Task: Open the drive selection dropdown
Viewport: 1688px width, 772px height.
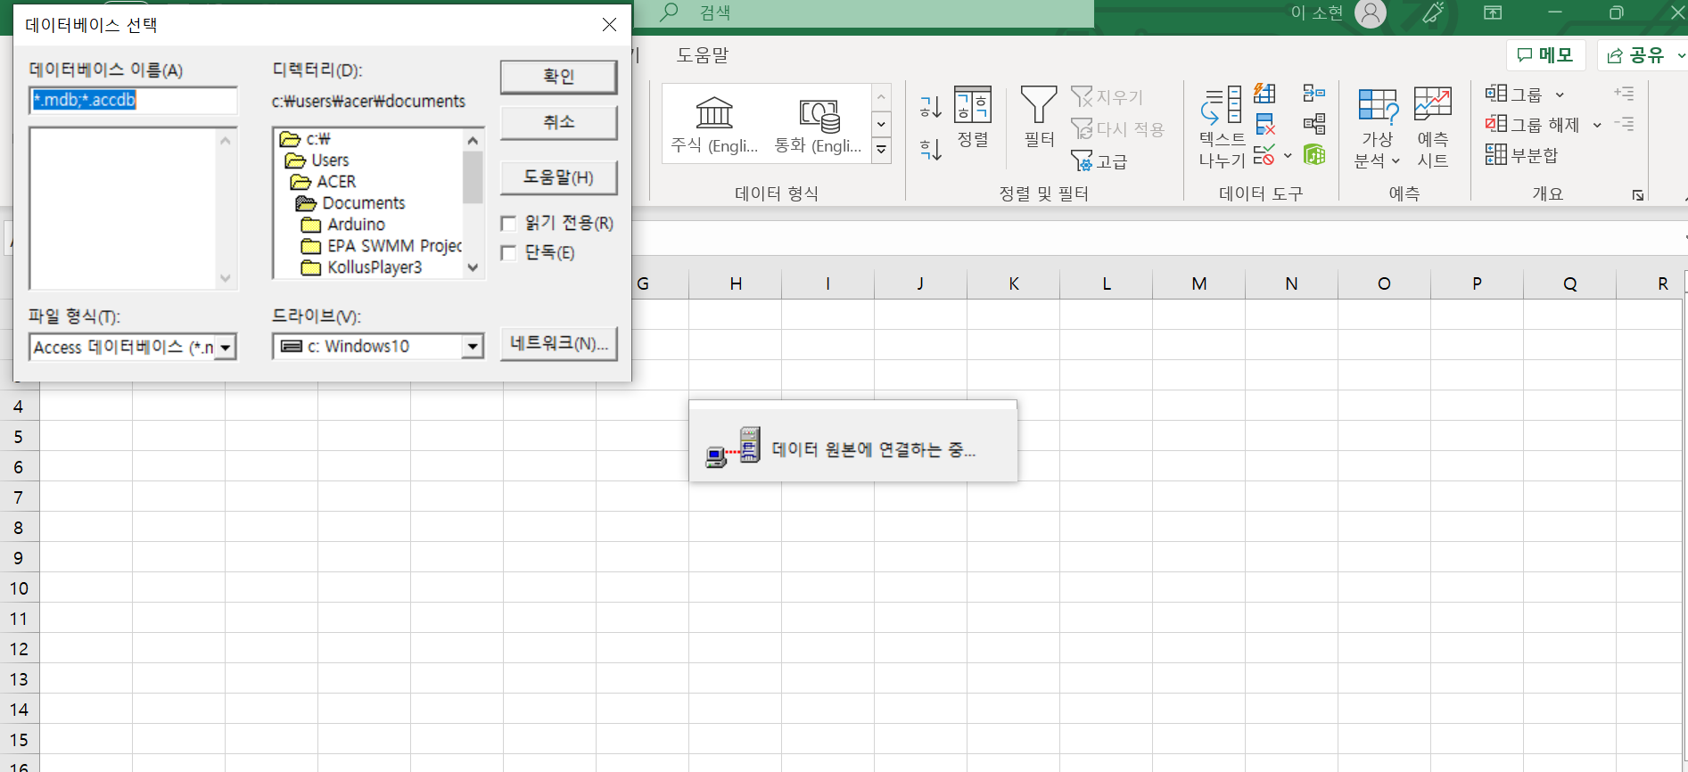Action: coord(473,347)
